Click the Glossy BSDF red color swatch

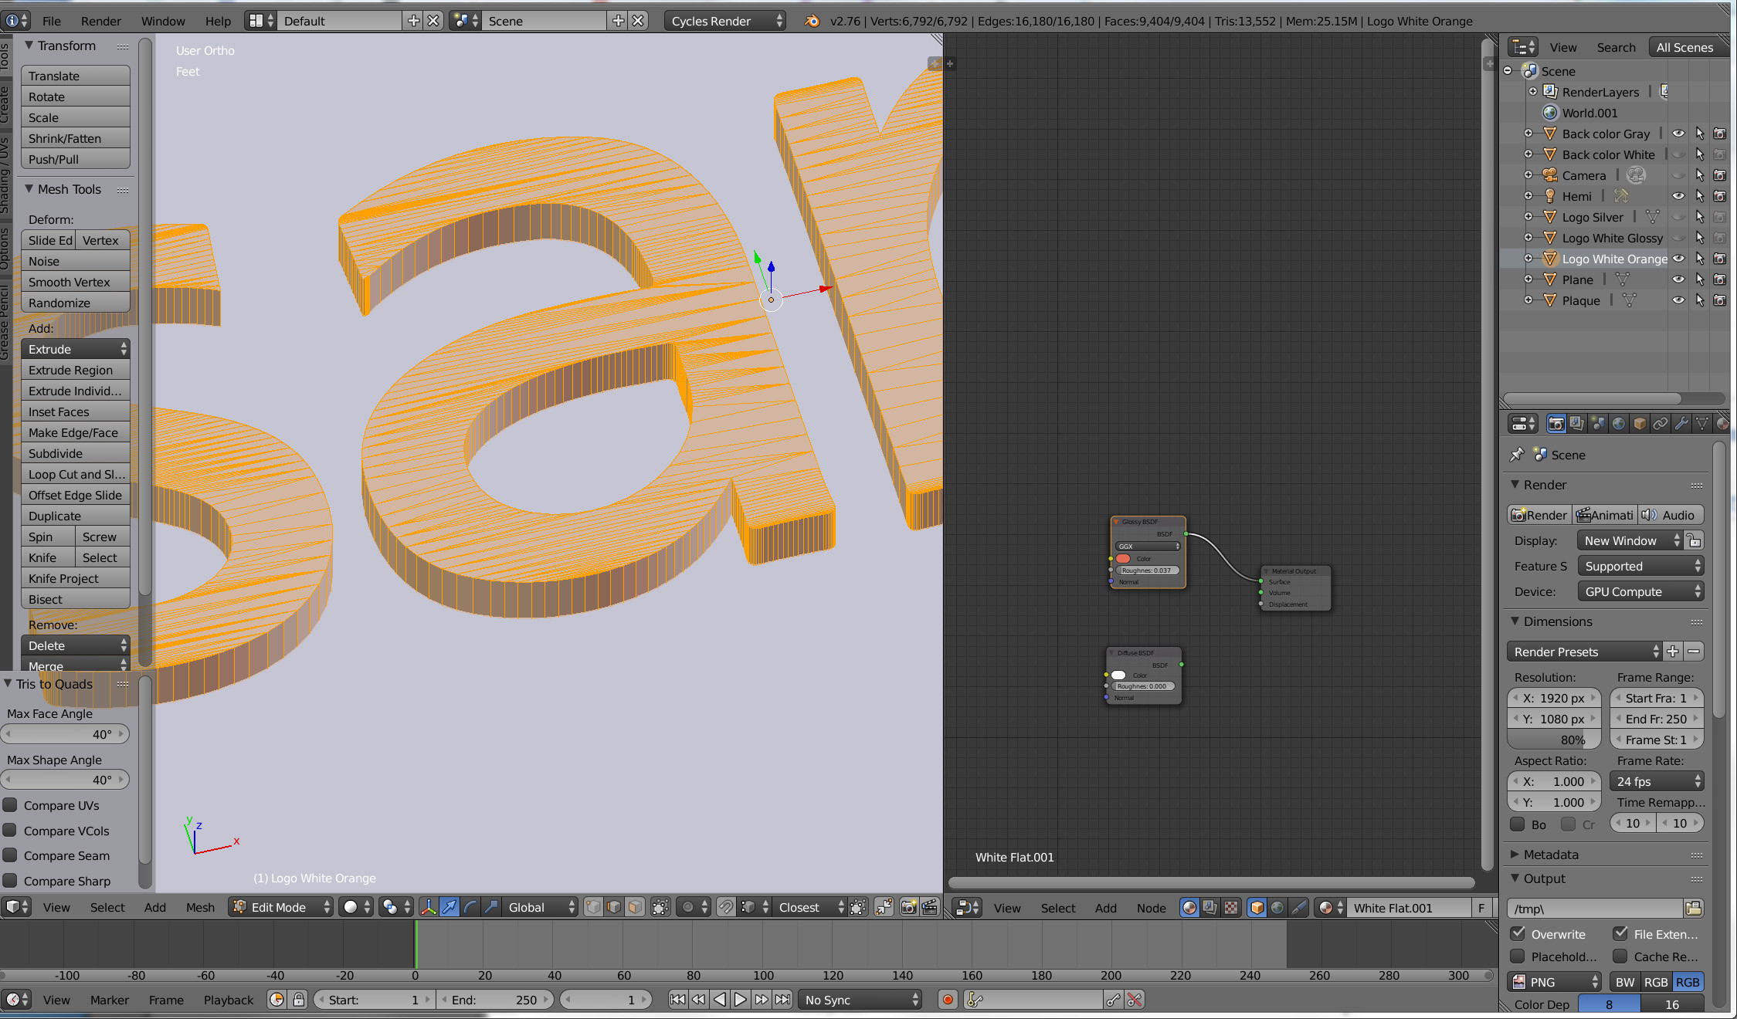coord(1123,558)
